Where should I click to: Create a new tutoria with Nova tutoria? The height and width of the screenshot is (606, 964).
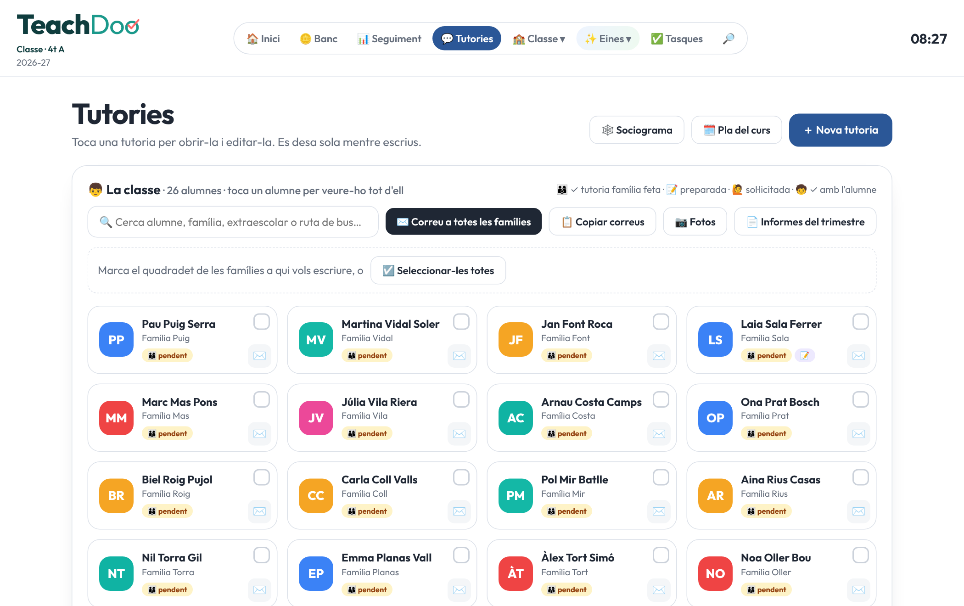point(841,130)
